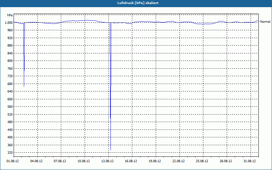The image size is (272, 170).
Task: Click the date label 04.08.12
Action: pos(36,161)
